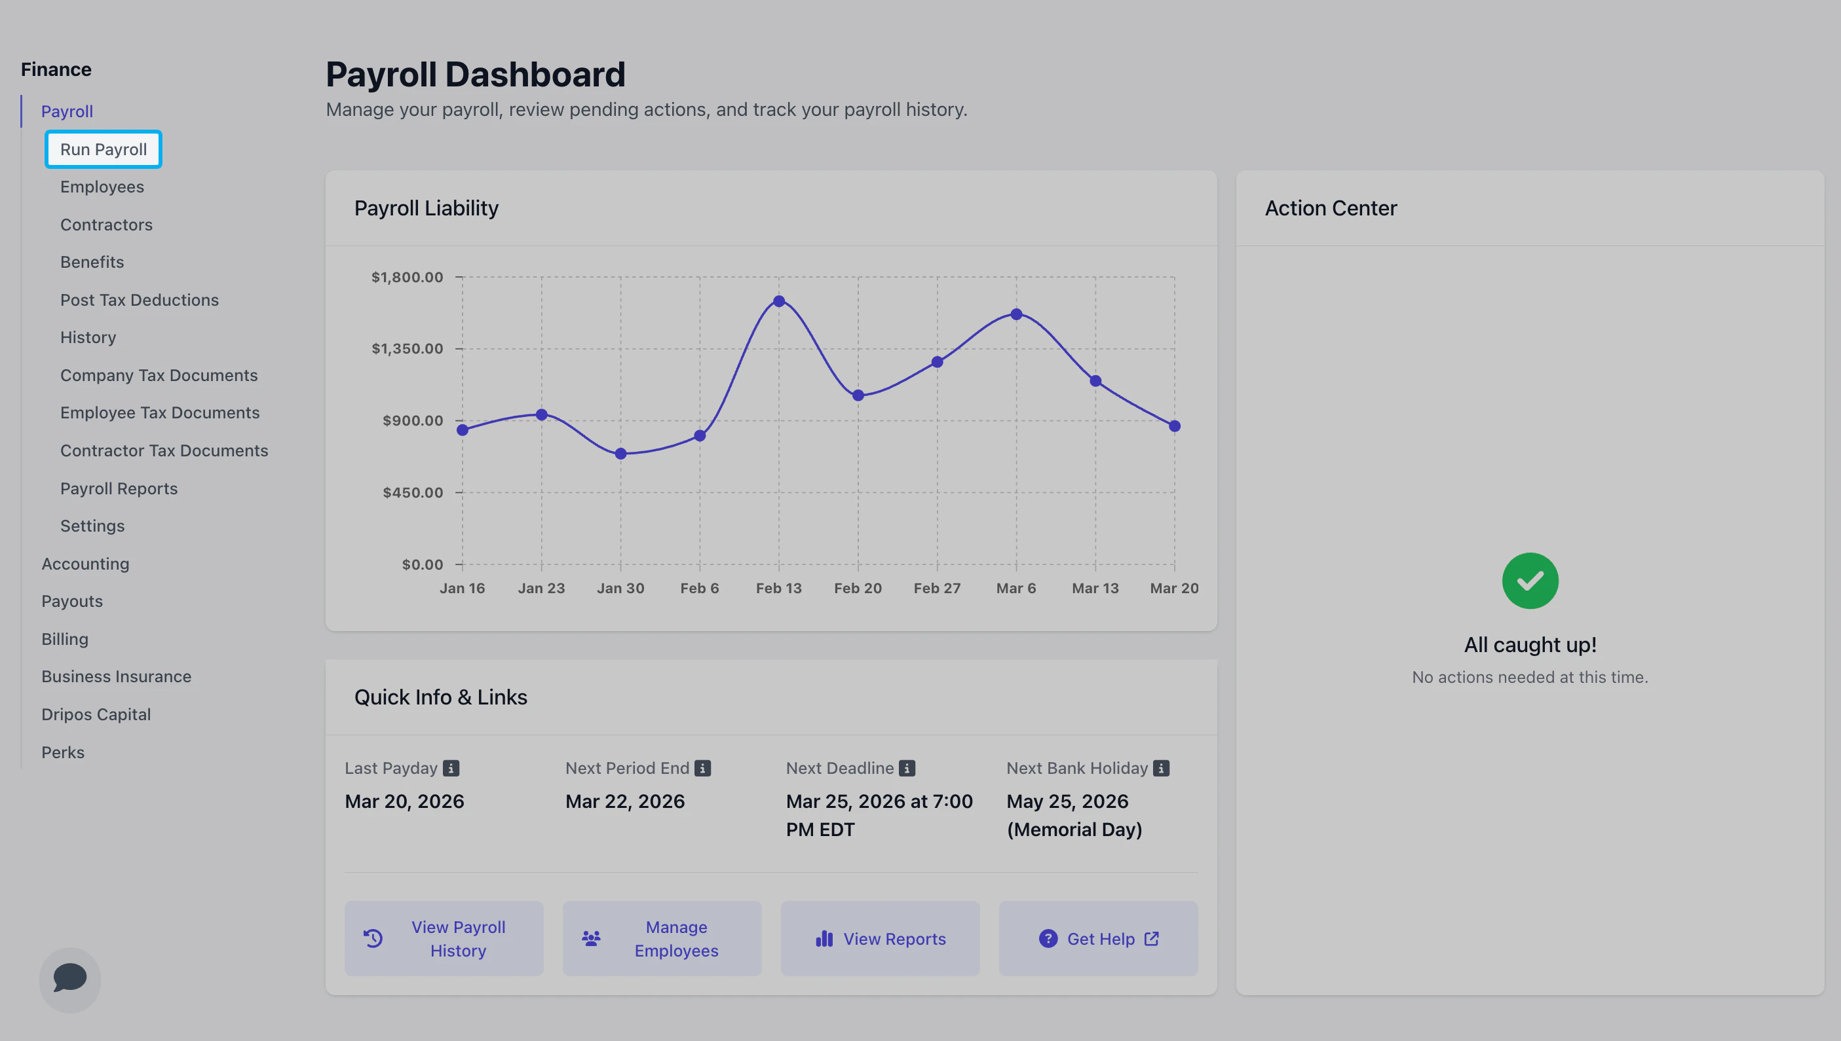This screenshot has width=1841, height=1041.
Task: Click the external link icon on Get Help
Action: tap(1152, 938)
